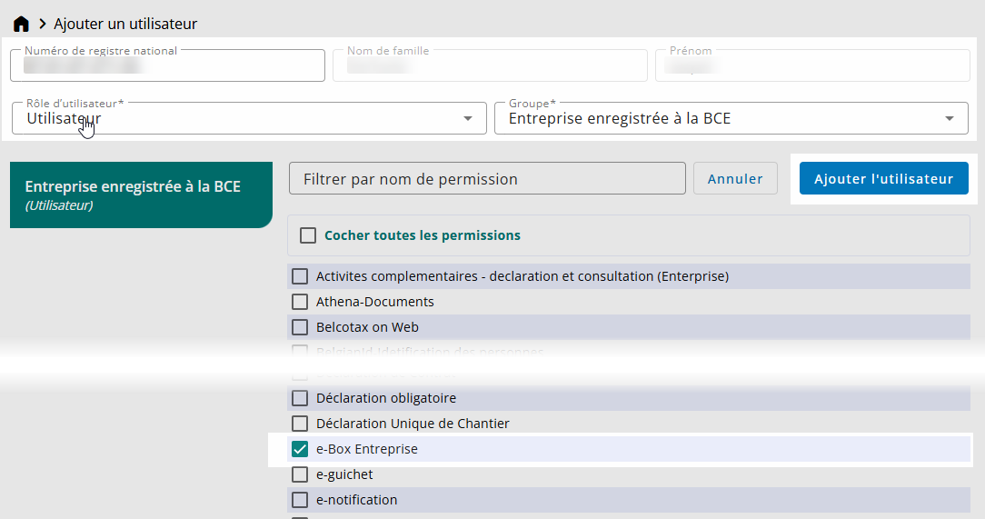Viewport: 985px width, 519px height.
Task: Enable the e-guichet permission checkbox
Action: click(300, 474)
